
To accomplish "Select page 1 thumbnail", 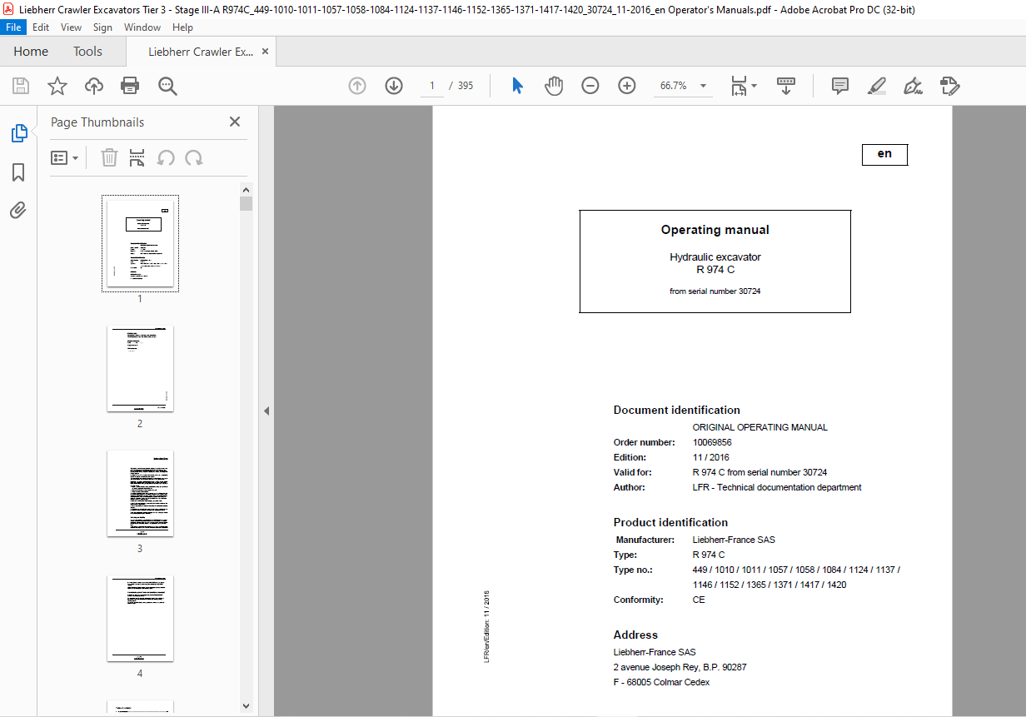I will tap(140, 243).
